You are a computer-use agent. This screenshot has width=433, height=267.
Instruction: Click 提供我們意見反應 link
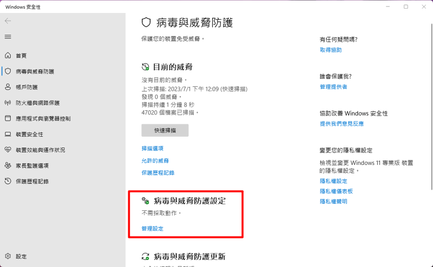pos(342,124)
